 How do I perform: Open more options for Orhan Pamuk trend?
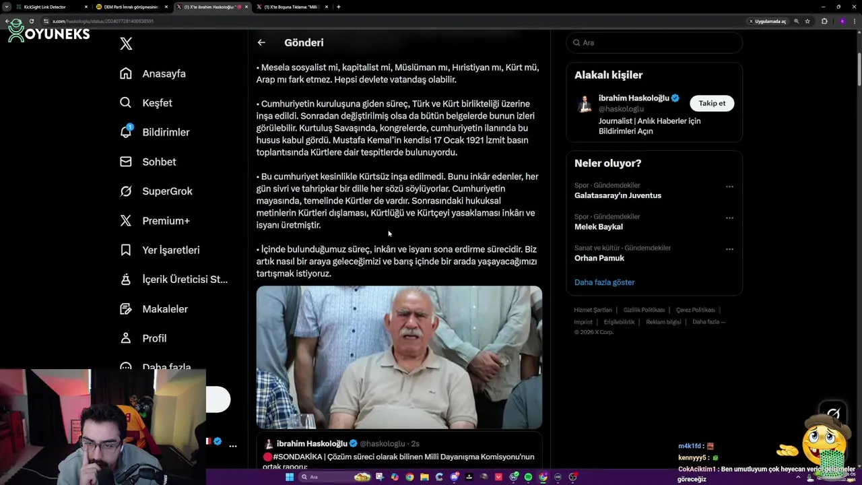click(729, 249)
